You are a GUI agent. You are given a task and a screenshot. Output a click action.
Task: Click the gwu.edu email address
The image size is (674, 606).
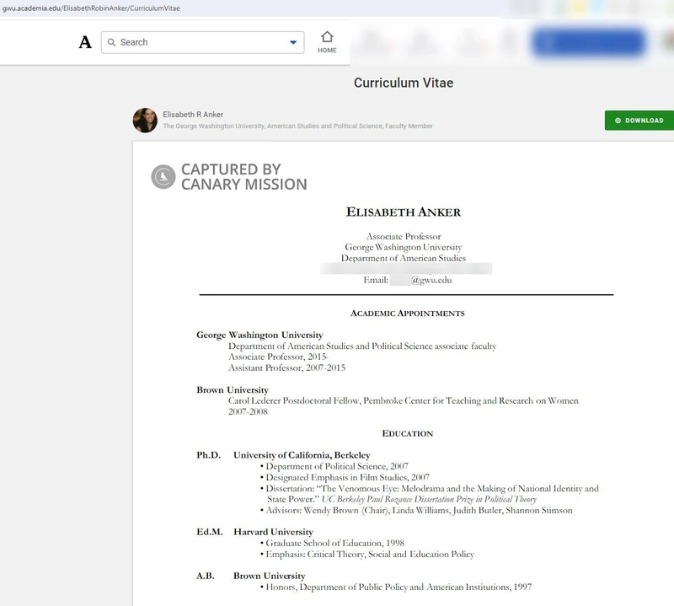(x=431, y=280)
